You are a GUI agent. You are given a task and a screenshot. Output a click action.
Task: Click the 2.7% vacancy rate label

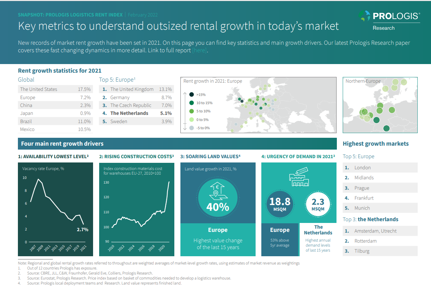[82, 229]
